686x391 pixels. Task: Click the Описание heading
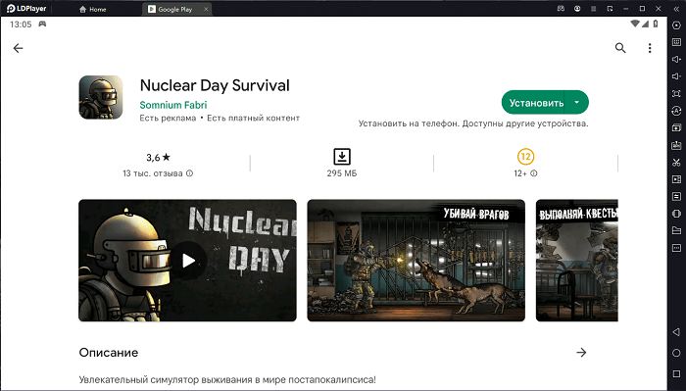[109, 353]
